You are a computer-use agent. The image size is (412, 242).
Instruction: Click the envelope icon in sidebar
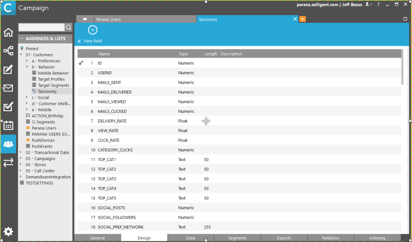(8, 88)
